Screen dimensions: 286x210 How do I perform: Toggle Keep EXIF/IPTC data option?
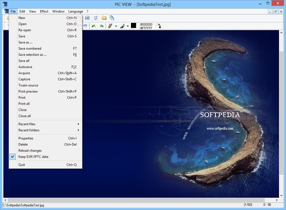click(x=46, y=157)
